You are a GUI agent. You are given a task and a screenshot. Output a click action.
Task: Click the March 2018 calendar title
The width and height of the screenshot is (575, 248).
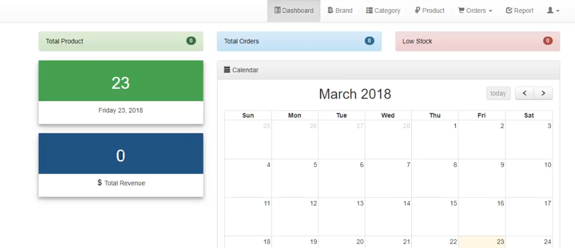point(355,94)
